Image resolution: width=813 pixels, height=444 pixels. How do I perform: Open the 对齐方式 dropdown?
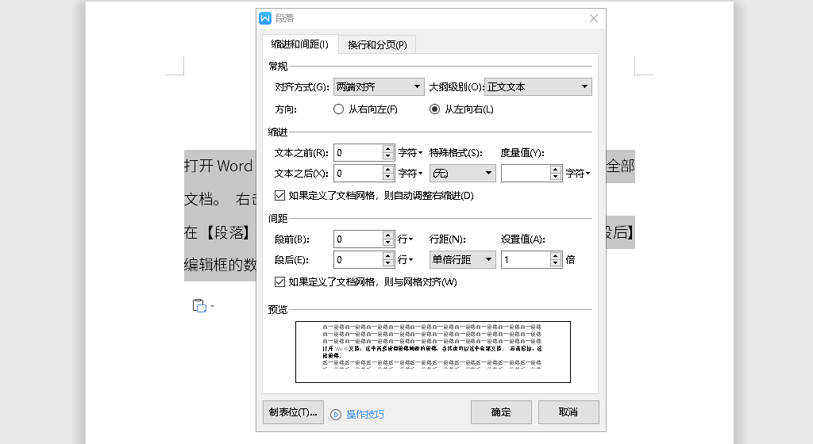pos(379,87)
